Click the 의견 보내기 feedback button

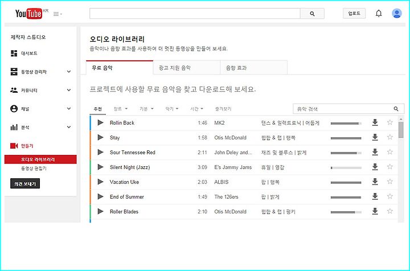[25, 184]
